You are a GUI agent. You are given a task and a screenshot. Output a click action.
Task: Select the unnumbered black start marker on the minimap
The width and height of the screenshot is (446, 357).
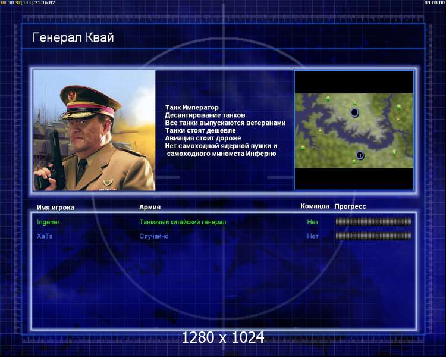pos(354,112)
